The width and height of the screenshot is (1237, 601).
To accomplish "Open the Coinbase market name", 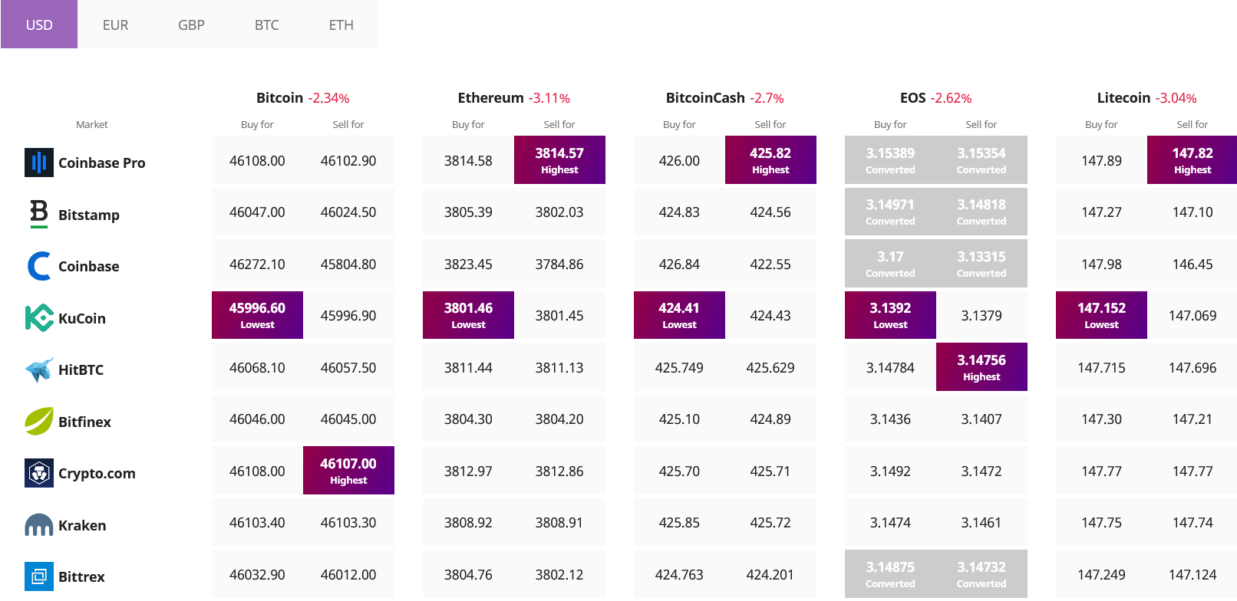I will coord(89,266).
